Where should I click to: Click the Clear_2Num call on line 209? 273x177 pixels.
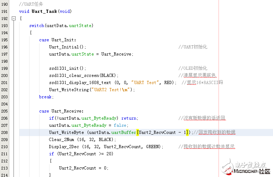[x=60, y=140]
